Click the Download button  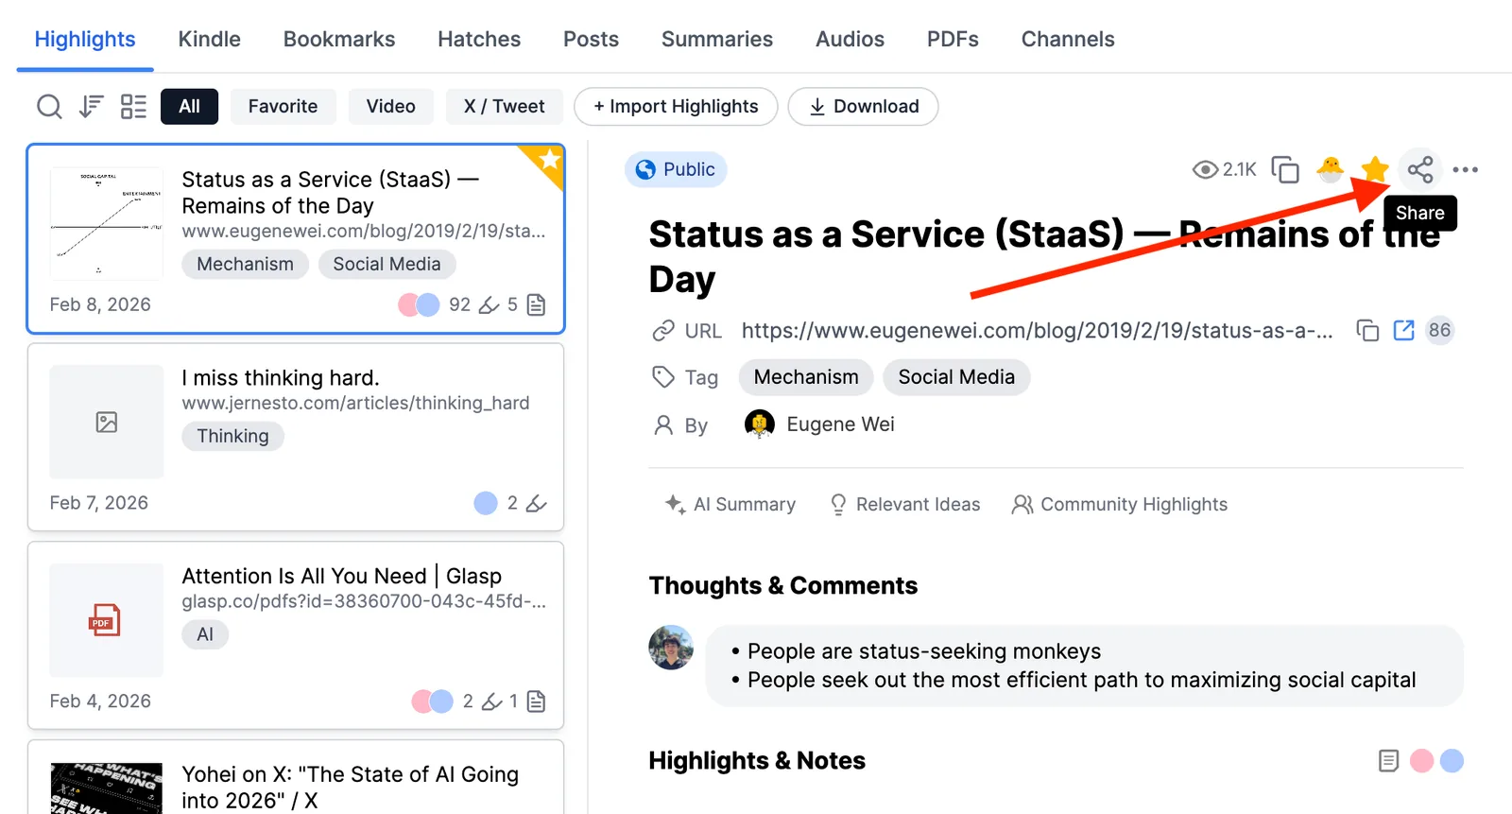point(864,107)
